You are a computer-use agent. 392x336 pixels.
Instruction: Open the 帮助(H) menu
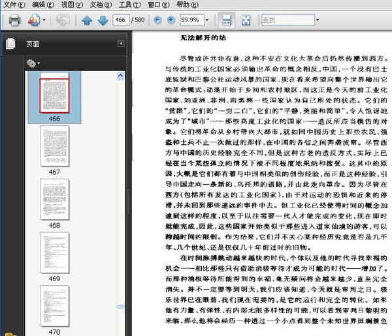click(188, 5)
